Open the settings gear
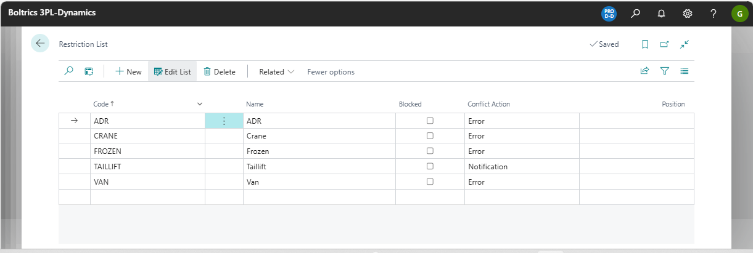753x253 pixels. [x=687, y=14]
